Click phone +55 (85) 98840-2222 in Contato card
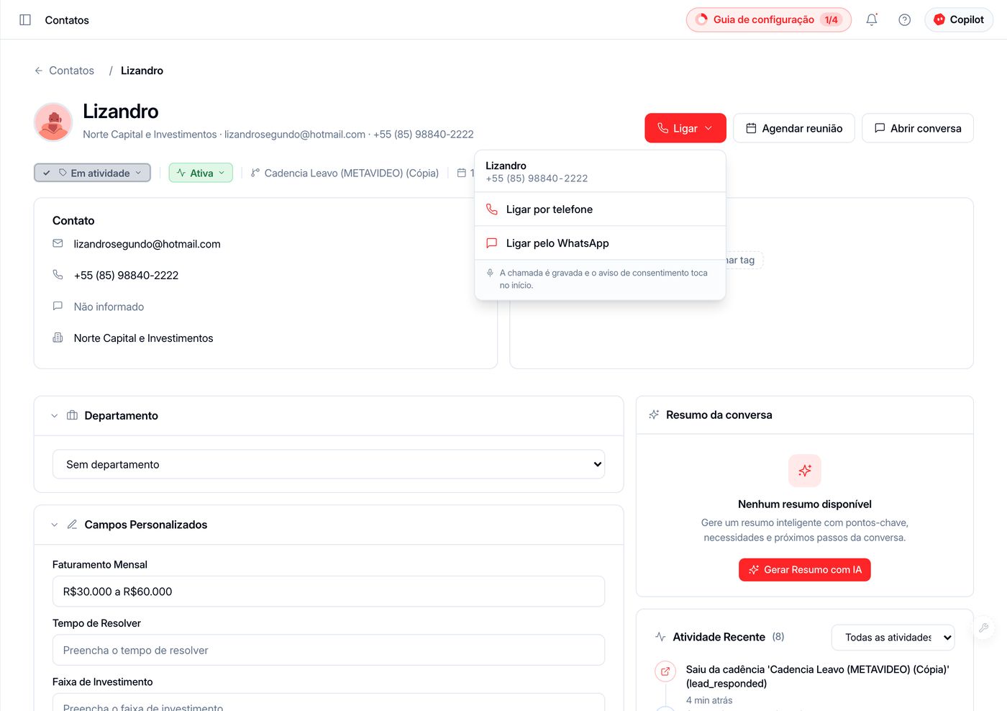The height and width of the screenshot is (711, 1007). [126, 275]
